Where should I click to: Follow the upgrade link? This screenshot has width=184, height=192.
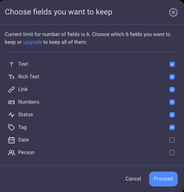click(x=33, y=42)
